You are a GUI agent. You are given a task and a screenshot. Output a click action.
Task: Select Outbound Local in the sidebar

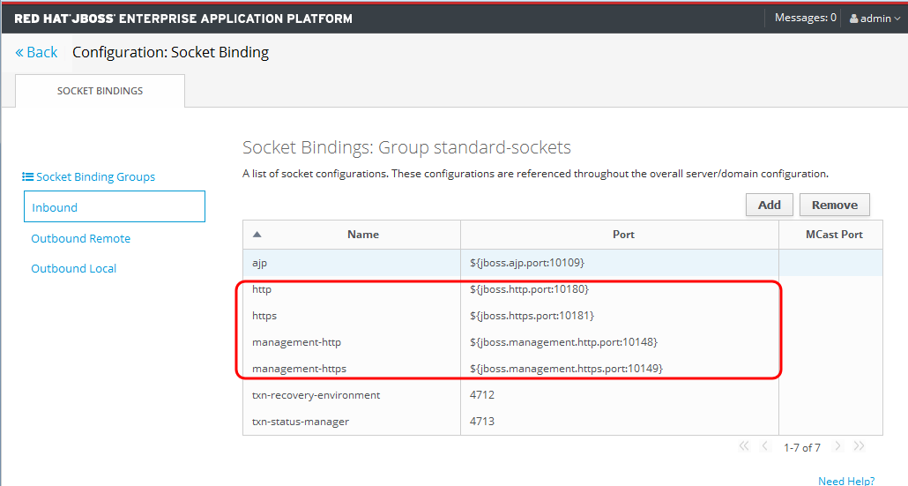73,268
